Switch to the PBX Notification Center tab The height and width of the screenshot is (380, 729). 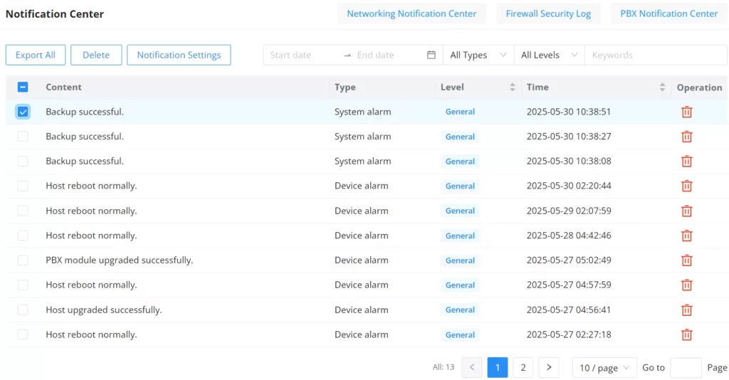pyautogui.click(x=669, y=14)
